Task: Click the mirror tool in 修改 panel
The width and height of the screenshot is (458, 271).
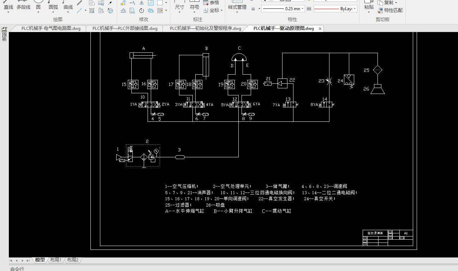Action: coord(142,3)
